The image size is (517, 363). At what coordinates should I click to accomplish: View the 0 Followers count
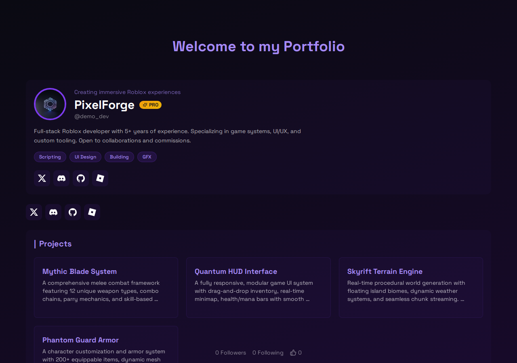pyautogui.click(x=231, y=353)
